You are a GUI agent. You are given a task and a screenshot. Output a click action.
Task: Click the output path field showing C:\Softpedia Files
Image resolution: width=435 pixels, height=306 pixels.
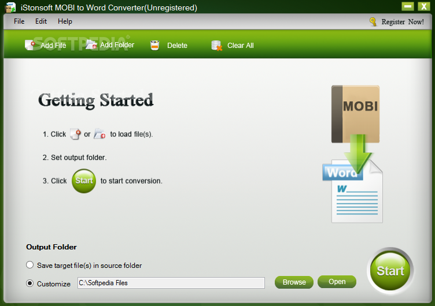point(171,283)
